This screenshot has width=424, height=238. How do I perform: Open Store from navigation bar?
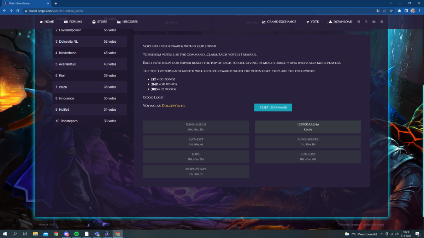tap(100, 22)
